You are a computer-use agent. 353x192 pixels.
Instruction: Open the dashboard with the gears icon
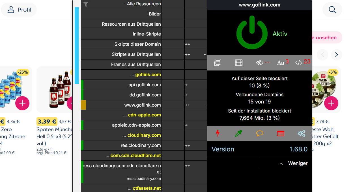coord(302,134)
